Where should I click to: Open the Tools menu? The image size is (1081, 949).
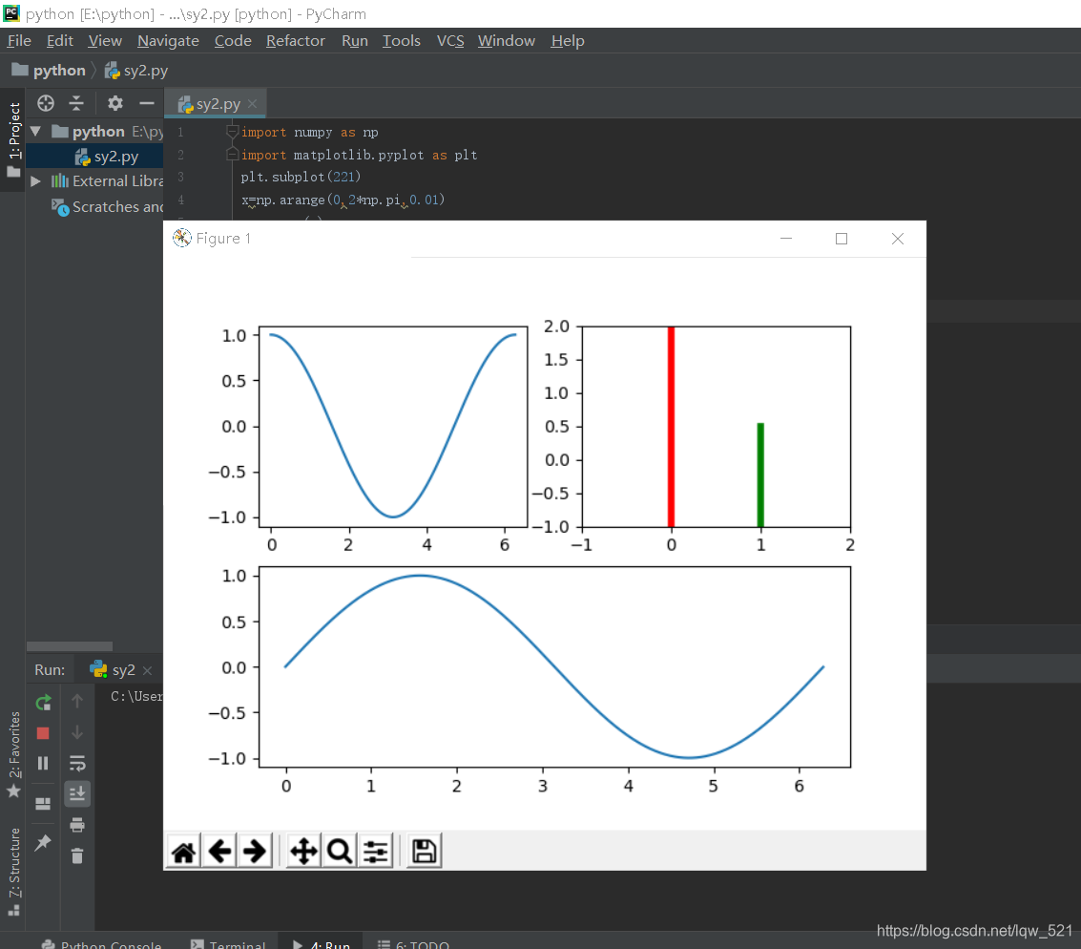tap(402, 41)
